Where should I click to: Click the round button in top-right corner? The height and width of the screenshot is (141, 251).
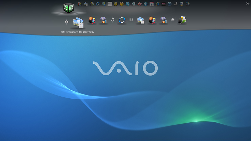tap(247, 3)
